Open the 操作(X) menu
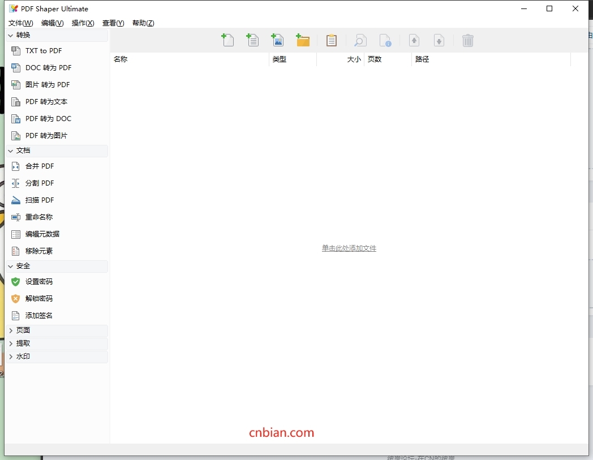The width and height of the screenshot is (593, 460). pyautogui.click(x=83, y=23)
